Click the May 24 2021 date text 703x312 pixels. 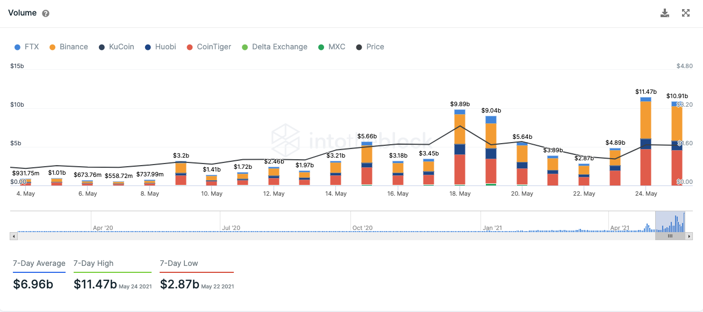pyautogui.click(x=135, y=286)
